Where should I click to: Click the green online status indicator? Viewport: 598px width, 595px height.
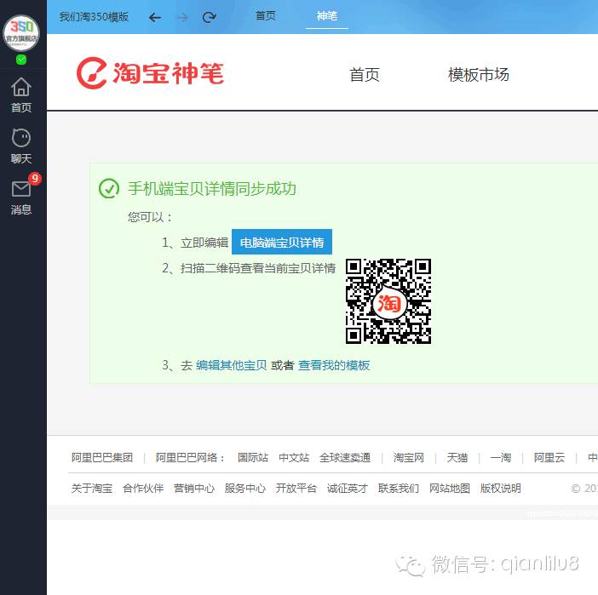21,60
